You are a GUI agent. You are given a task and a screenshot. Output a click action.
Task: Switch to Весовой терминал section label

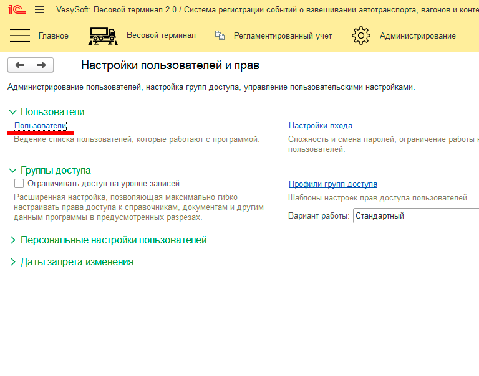pos(161,35)
